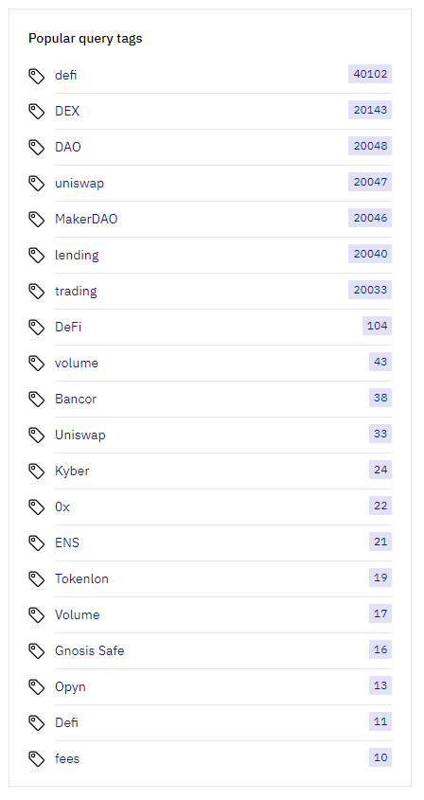The height and width of the screenshot is (800, 424).
Task: Click the 43 count badge for volume
Action: (380, 362)
